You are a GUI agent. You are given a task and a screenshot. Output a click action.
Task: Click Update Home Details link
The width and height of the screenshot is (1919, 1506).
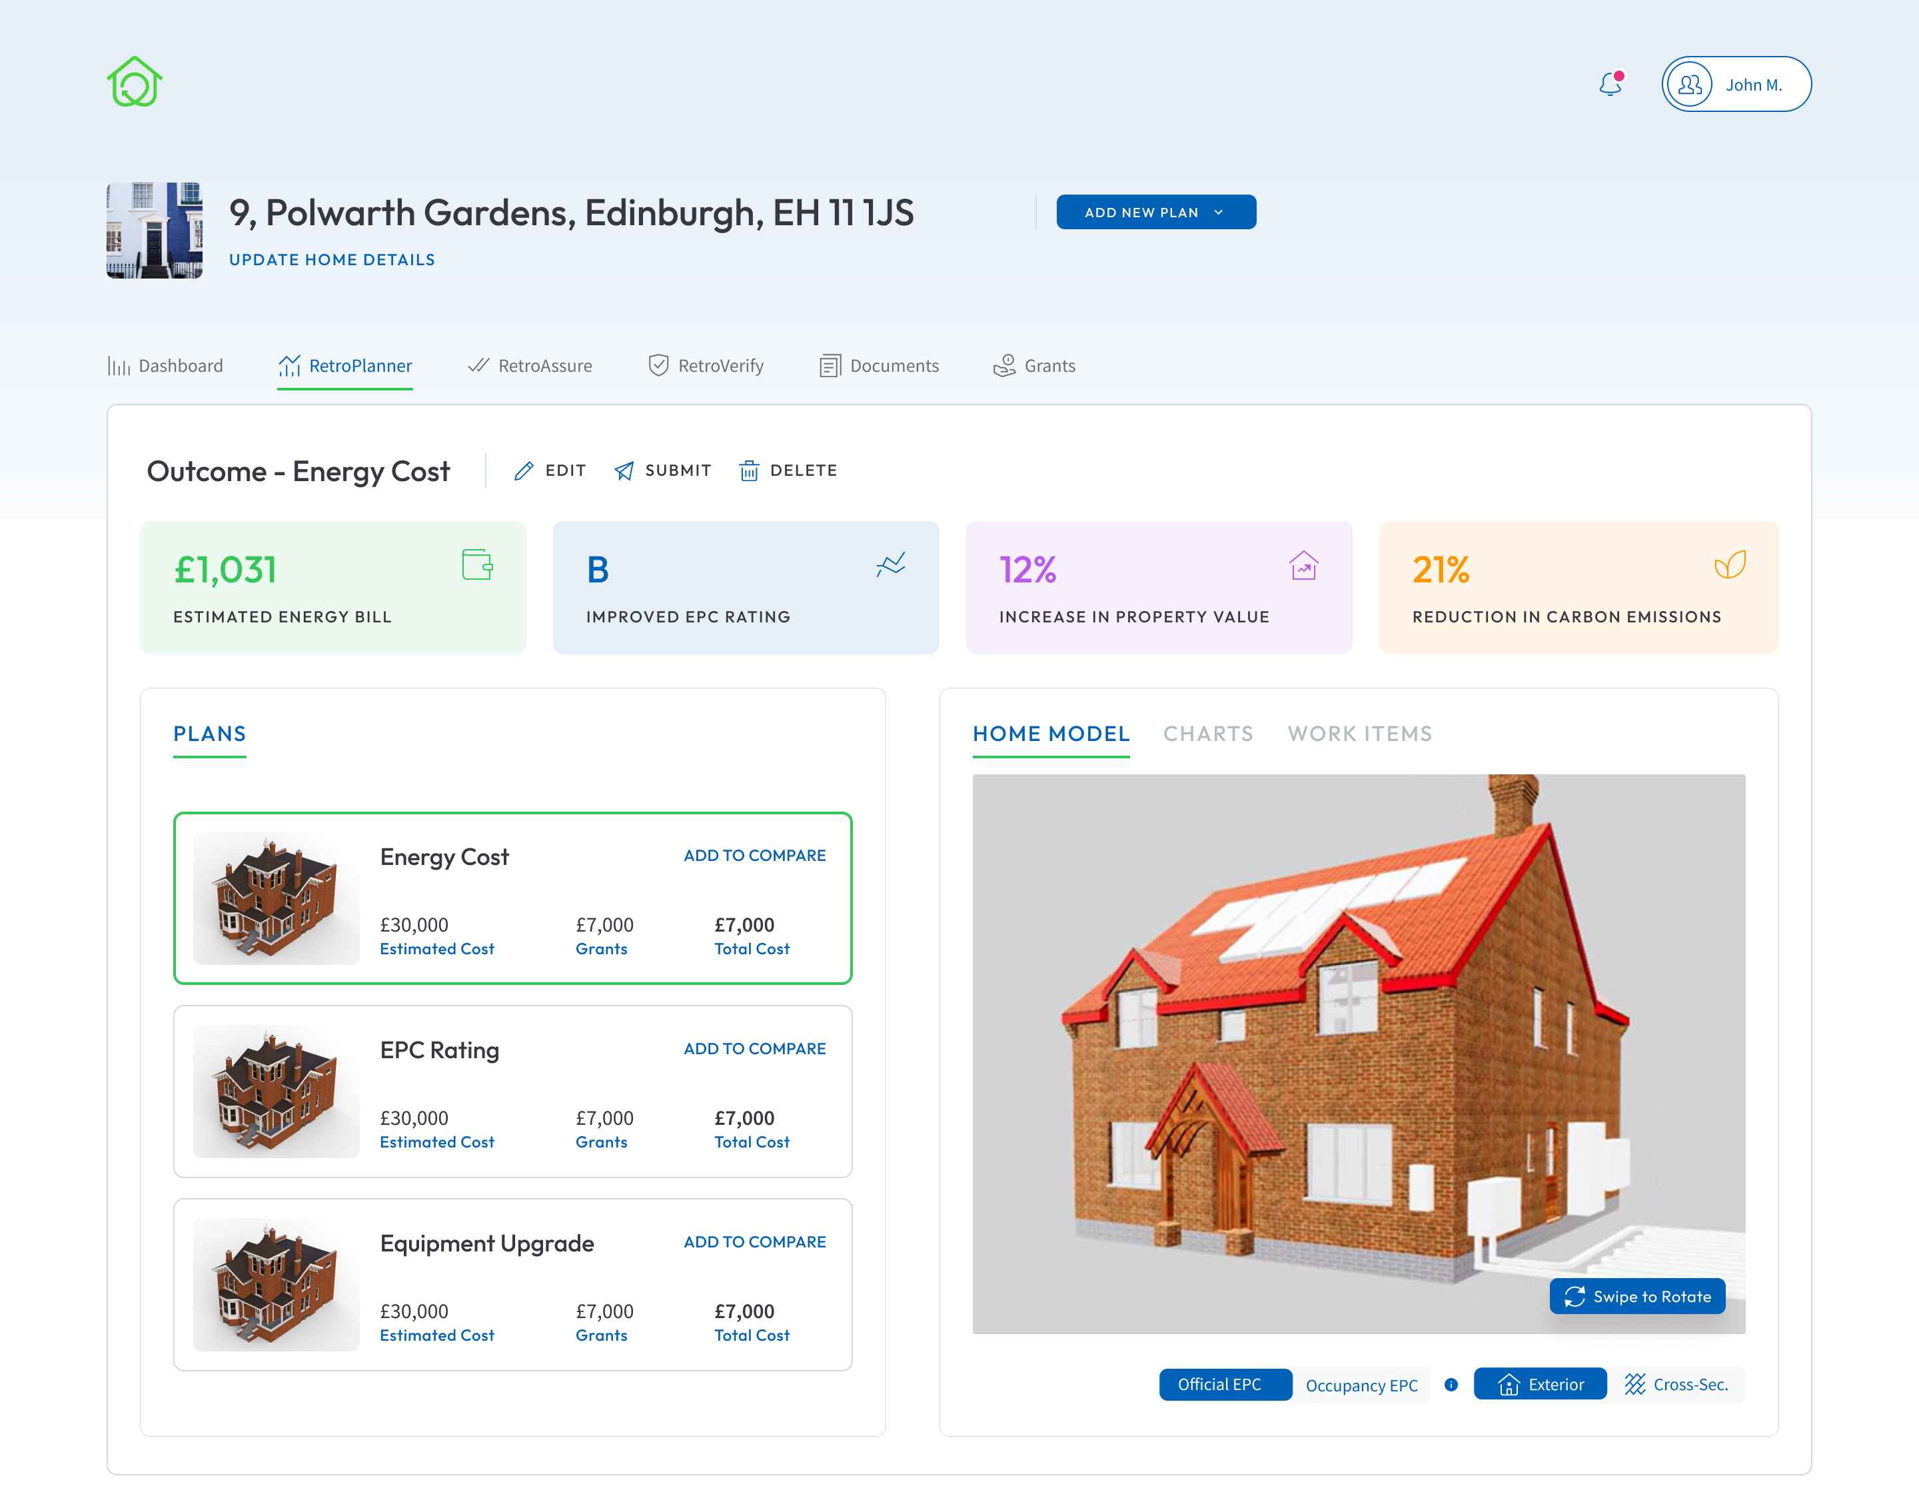[332, 260]
